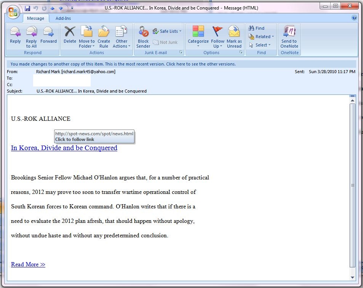Expand Other Actions menu

(x=121, y=37)
